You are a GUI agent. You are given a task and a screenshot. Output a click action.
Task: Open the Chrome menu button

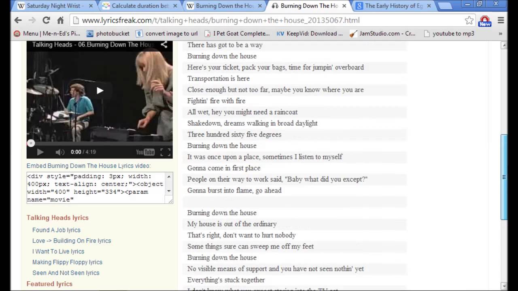(501, 20)
